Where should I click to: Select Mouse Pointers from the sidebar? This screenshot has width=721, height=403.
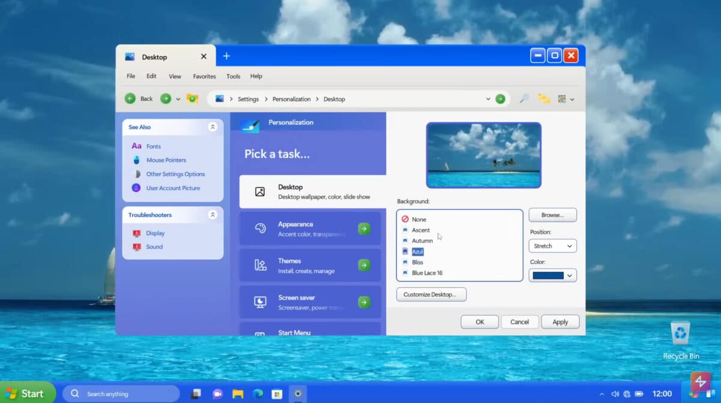click(166, 160)
